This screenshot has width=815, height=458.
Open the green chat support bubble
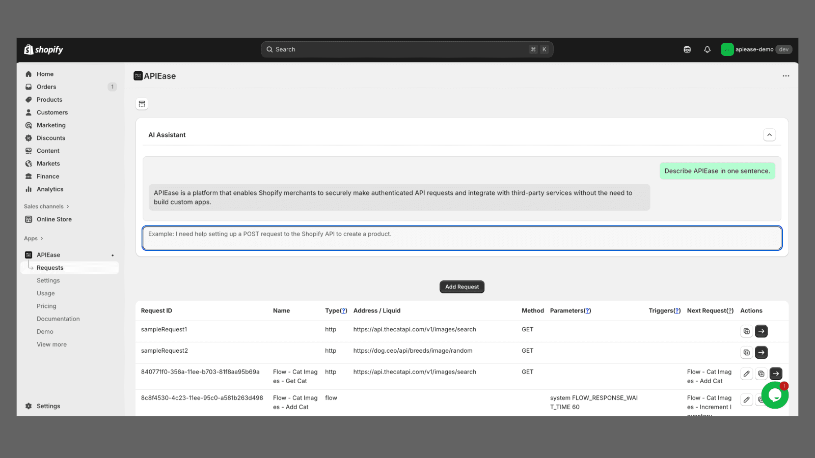(774, 395)
